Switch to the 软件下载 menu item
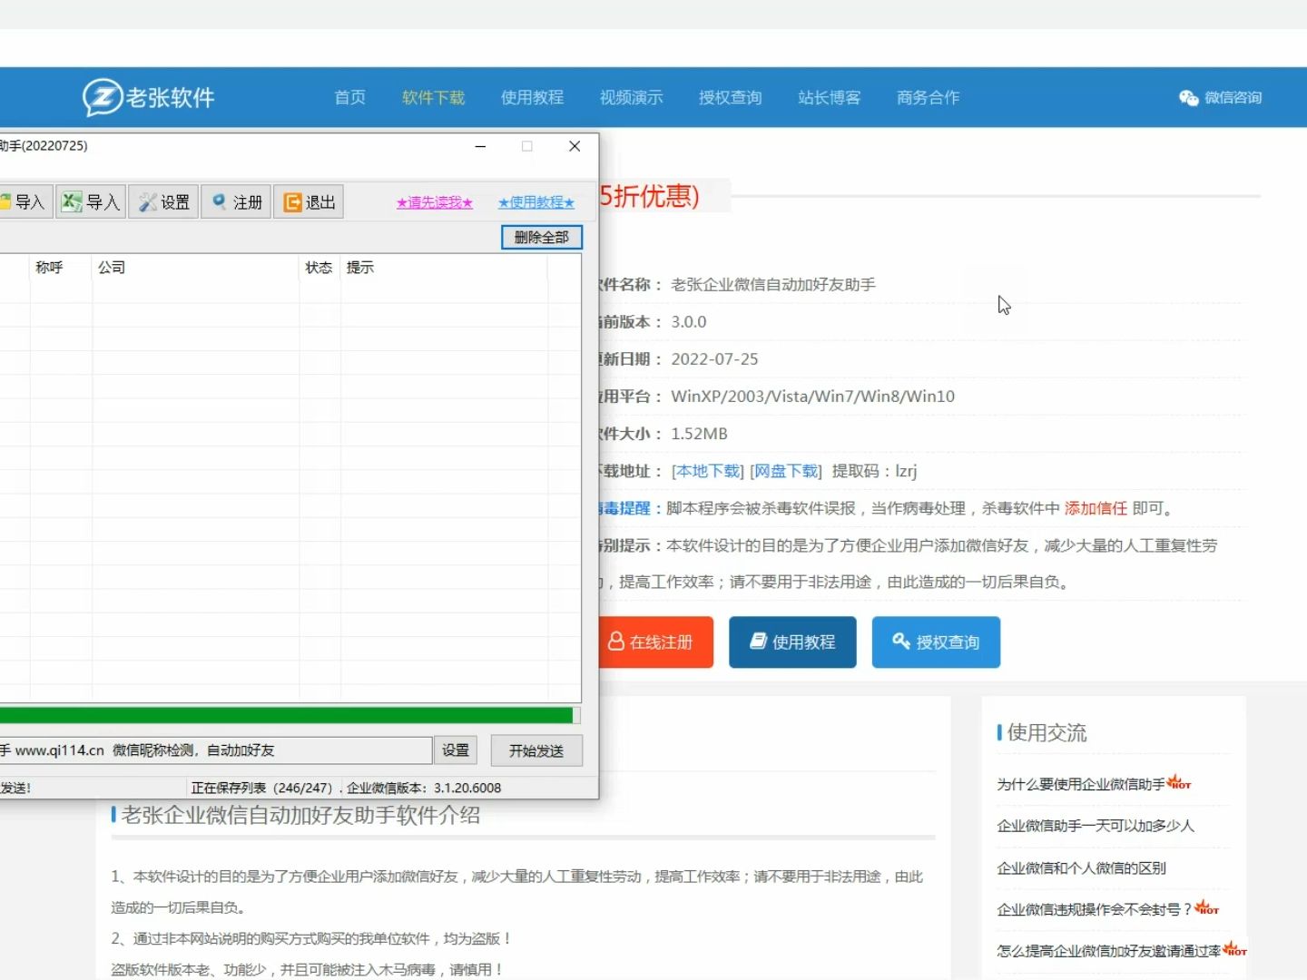The image size is (1307, 980). [x=433, y=98]
